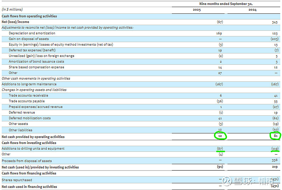Click the 'Shares repurchased' row label
The height and width of the screenshot is (190, 282).
(x=17, y=180)
